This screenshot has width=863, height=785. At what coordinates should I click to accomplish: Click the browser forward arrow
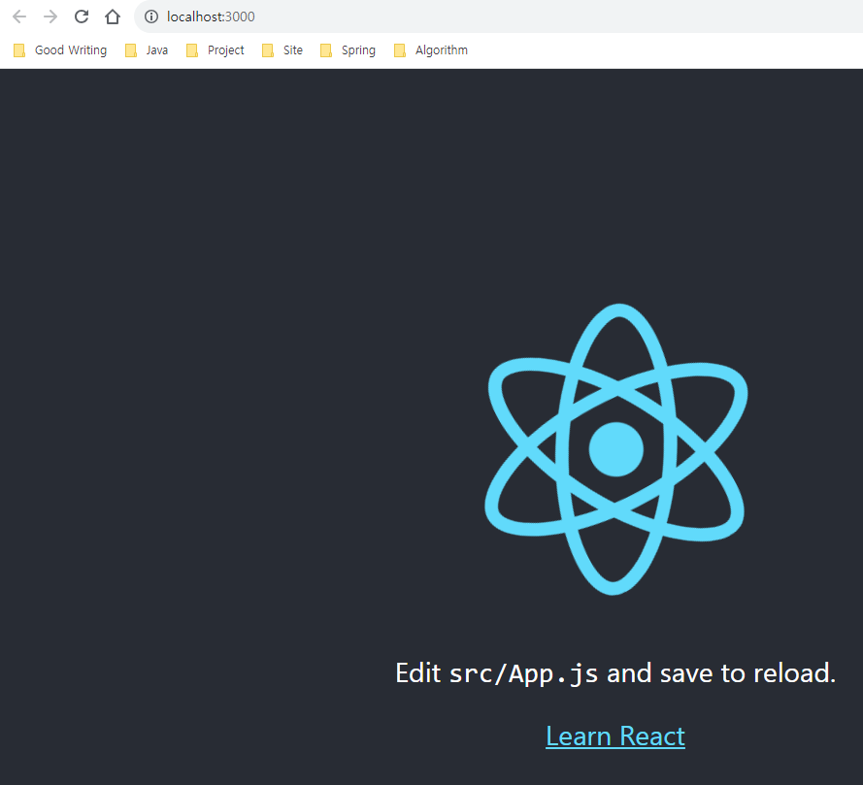50,16
